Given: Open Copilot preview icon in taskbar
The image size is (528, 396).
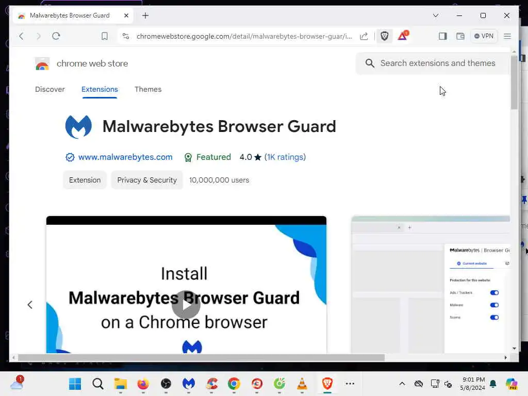Looking at the screenshot, I should pos(511,384).
